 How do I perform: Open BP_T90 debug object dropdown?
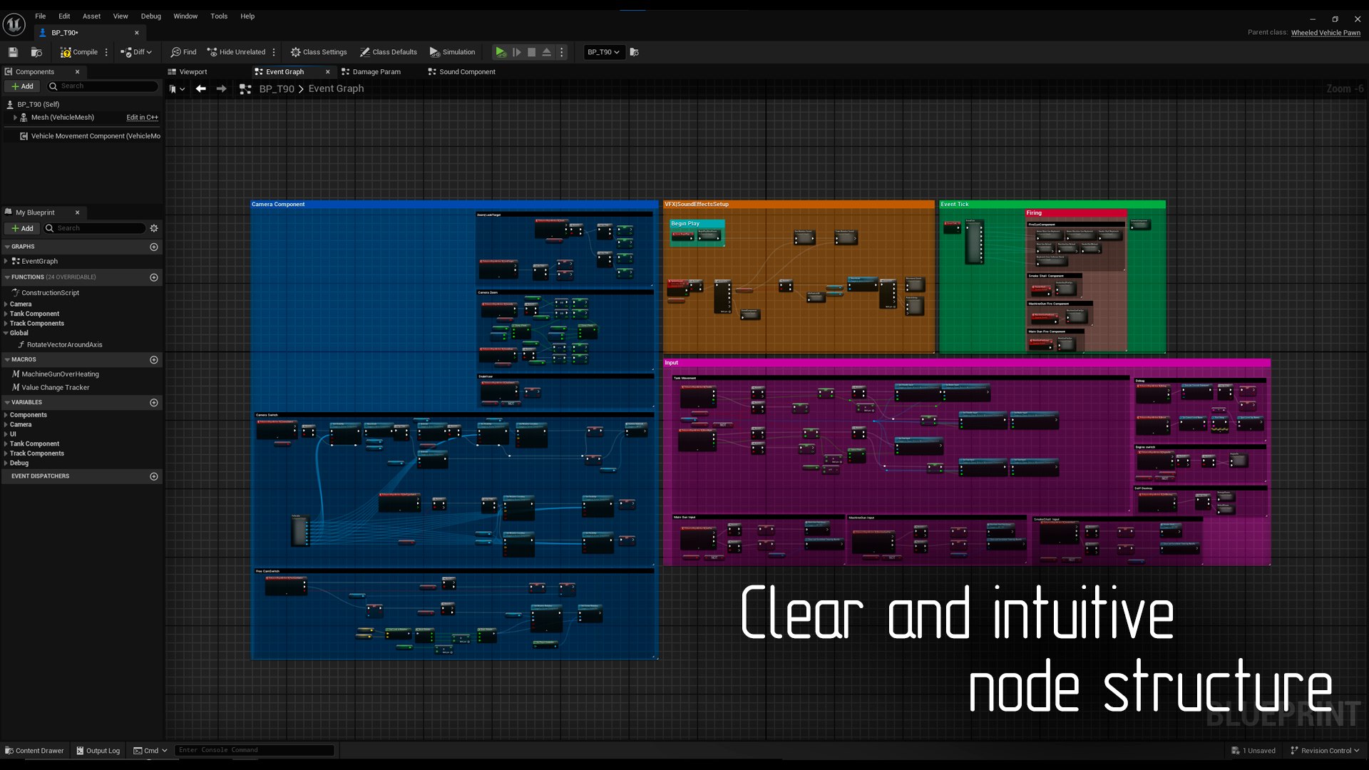pos(603,52)
